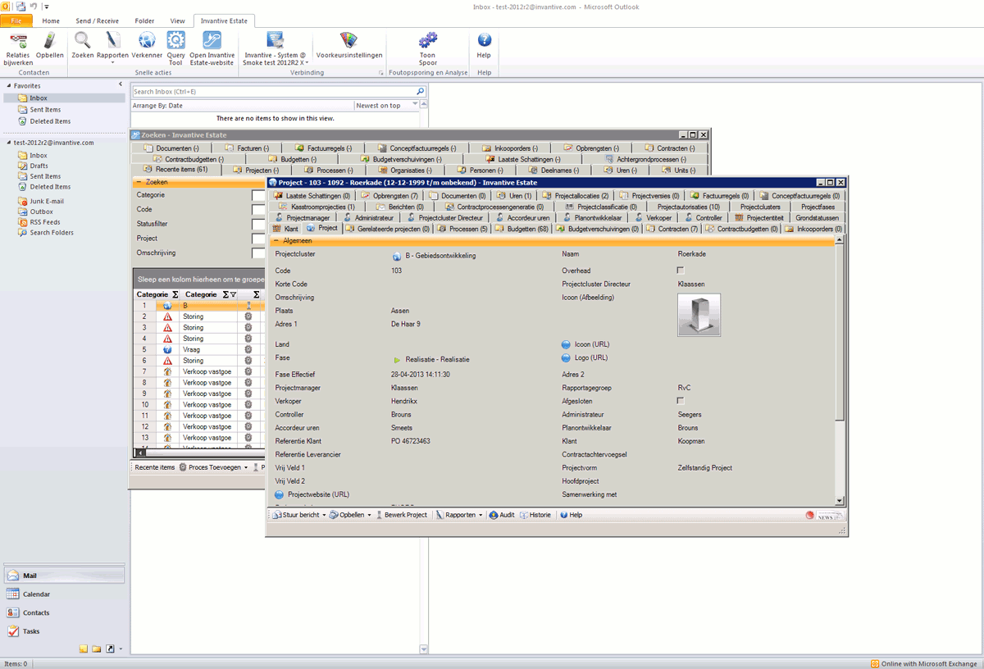
Task: Click Arrange By: Date header
Action: [x=158, y=106]
